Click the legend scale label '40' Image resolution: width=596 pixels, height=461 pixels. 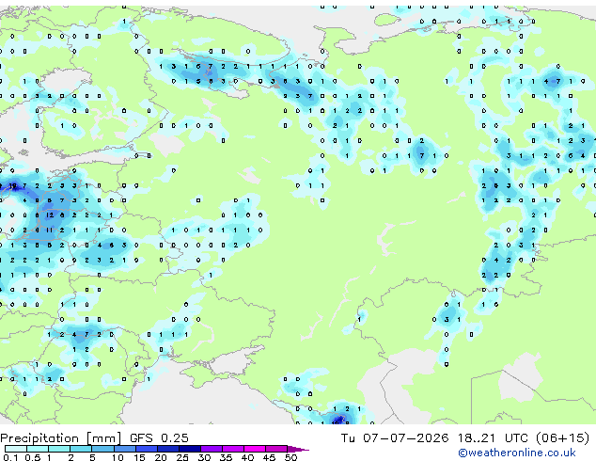click(247, 457)
